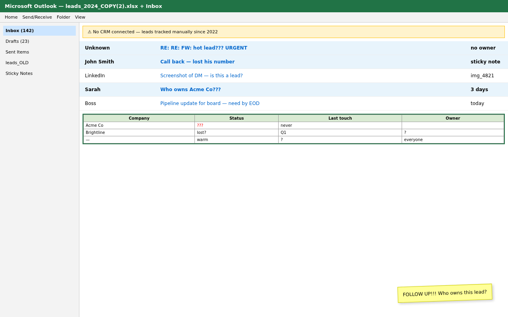Click the 'today' label in Boss row
The height and width of the screenshot is (317, 508).
[477, 103]
